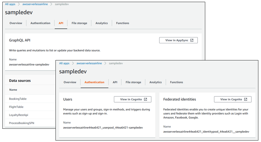Open Overview tab in back API window

coord(16,23)
